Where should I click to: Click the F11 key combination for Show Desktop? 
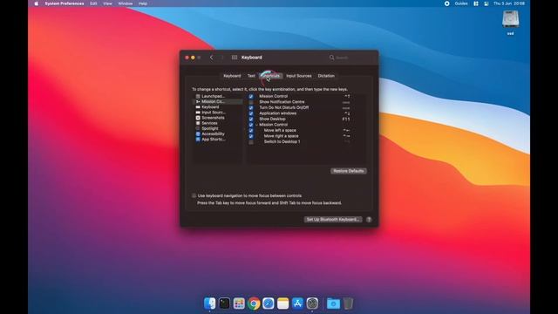[x=346, y=119]
